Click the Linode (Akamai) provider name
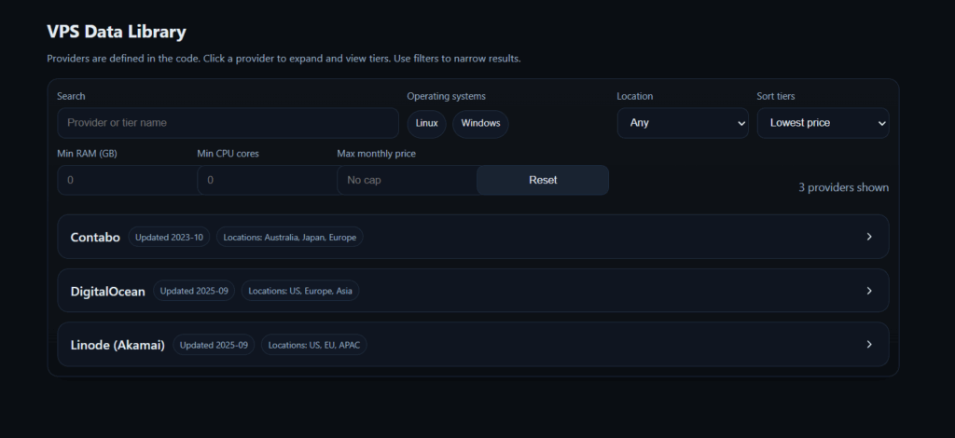 pyautogui.click(x=118, y=345)
